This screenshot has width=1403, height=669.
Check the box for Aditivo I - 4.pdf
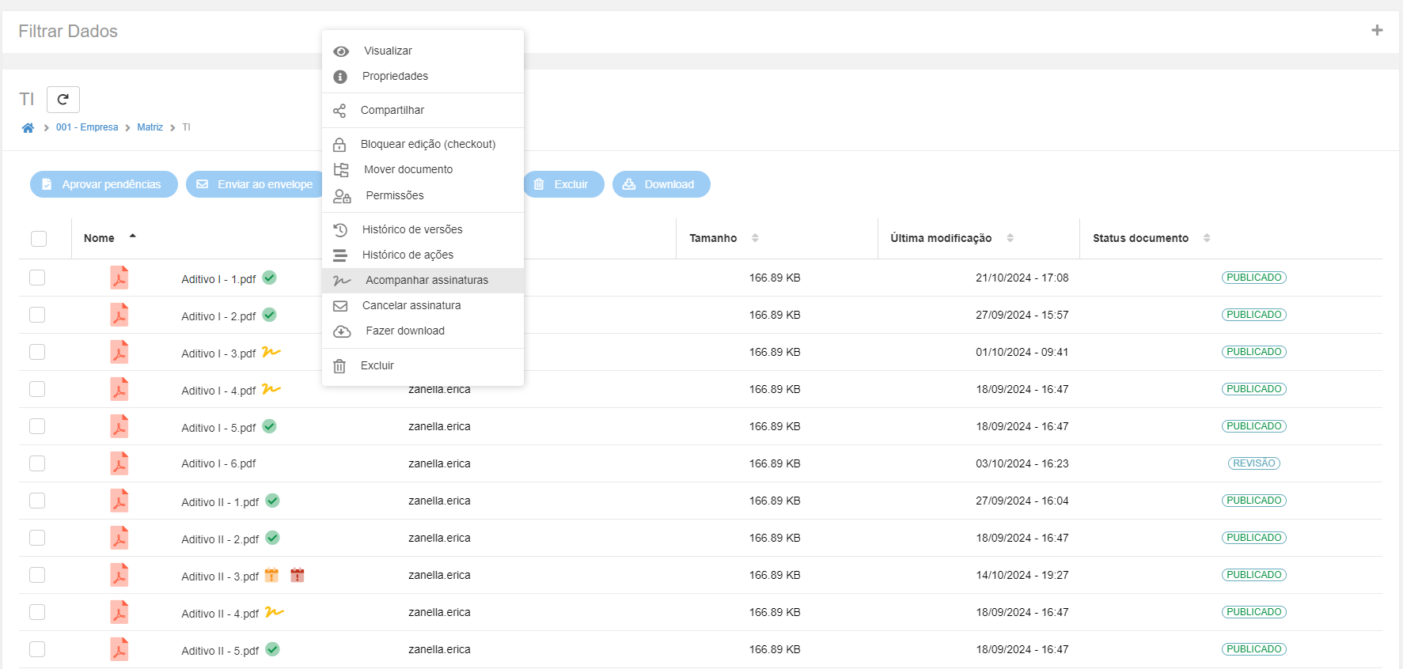pos(37,389)
